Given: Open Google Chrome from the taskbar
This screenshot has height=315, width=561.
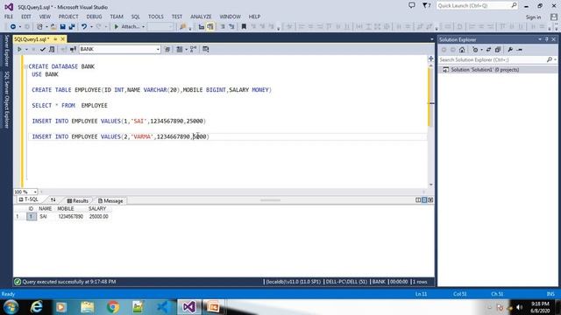Looking at the screenshot, I should [x=113, y=307].
